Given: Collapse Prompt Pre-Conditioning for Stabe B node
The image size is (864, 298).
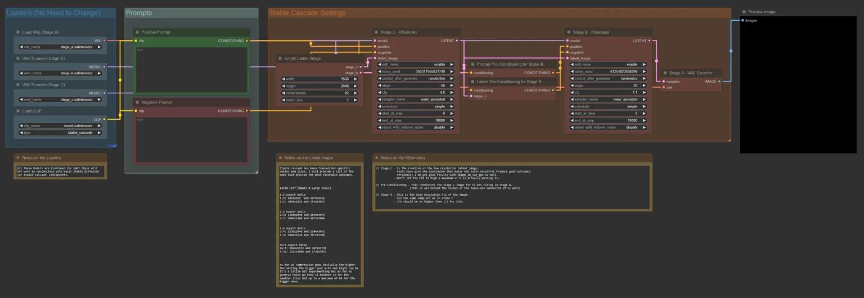Looking at the screenshot, I should [x=472, y=64].
